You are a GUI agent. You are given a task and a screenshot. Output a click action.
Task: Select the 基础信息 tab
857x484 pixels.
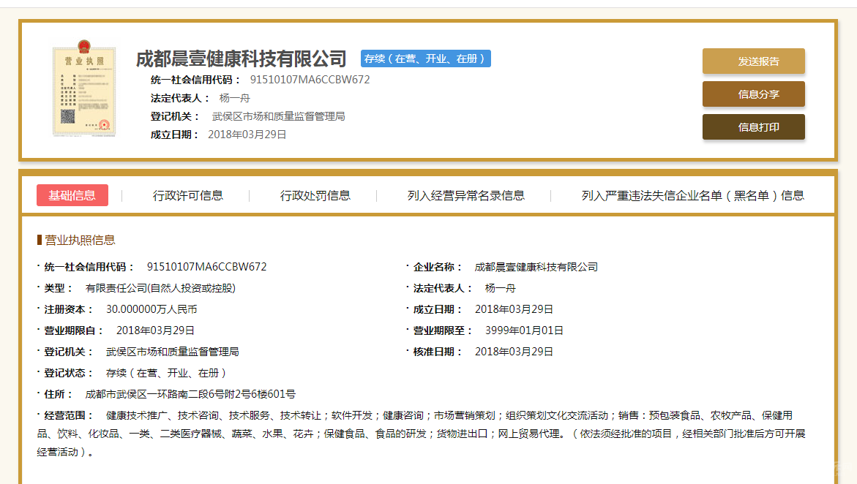coord(72,195)
